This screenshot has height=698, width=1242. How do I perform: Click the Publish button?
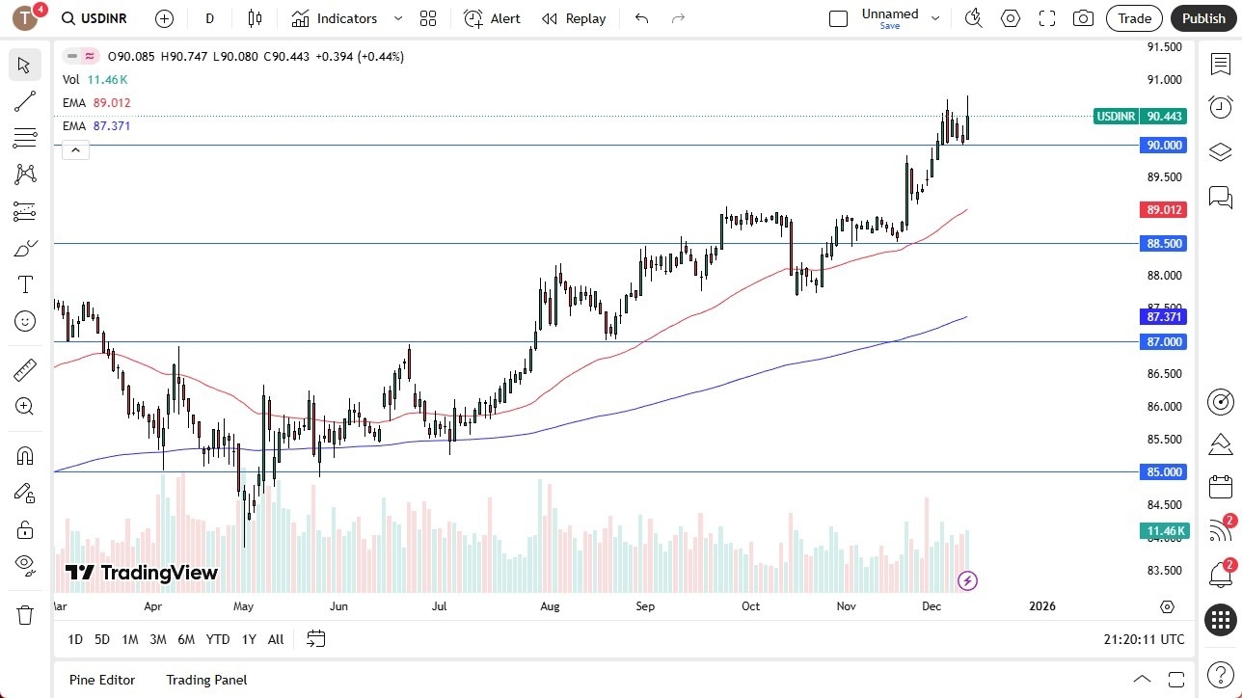pos(1203,18)
